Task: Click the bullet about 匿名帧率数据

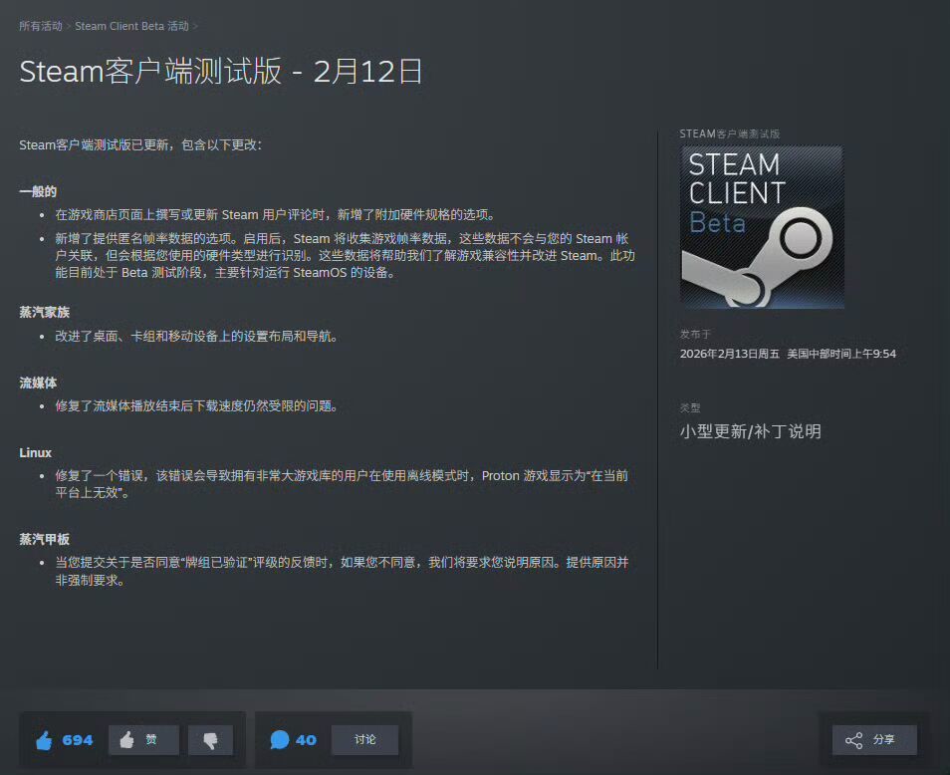Action: [x=345, y=255]
